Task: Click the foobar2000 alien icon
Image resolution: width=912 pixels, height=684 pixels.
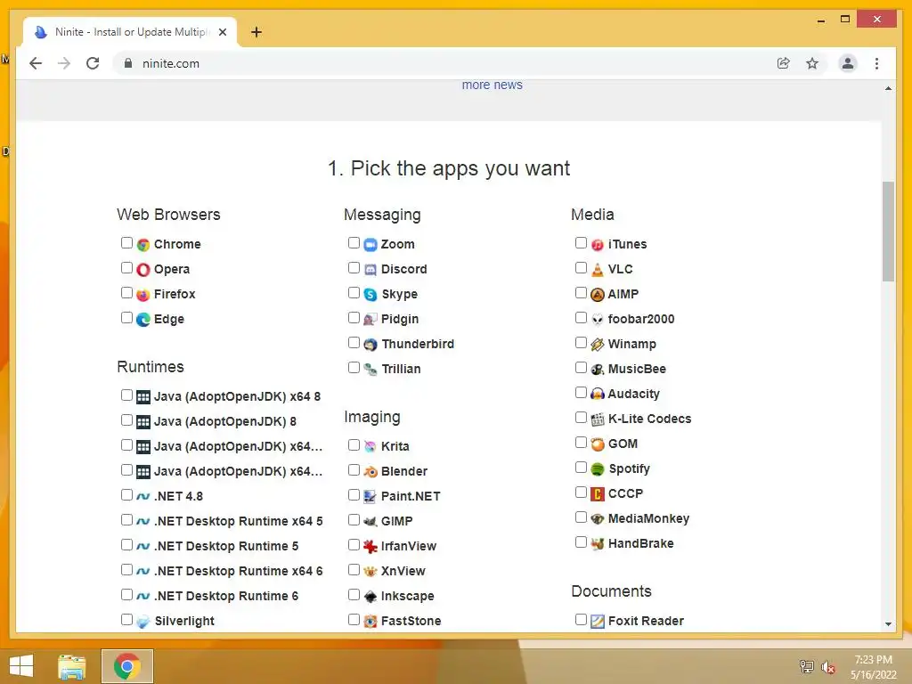Action: click(x=598, y=320)
